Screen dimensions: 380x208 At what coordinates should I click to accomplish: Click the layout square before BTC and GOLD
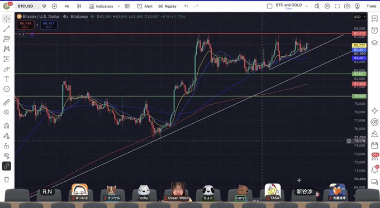(x=269, y=6)
